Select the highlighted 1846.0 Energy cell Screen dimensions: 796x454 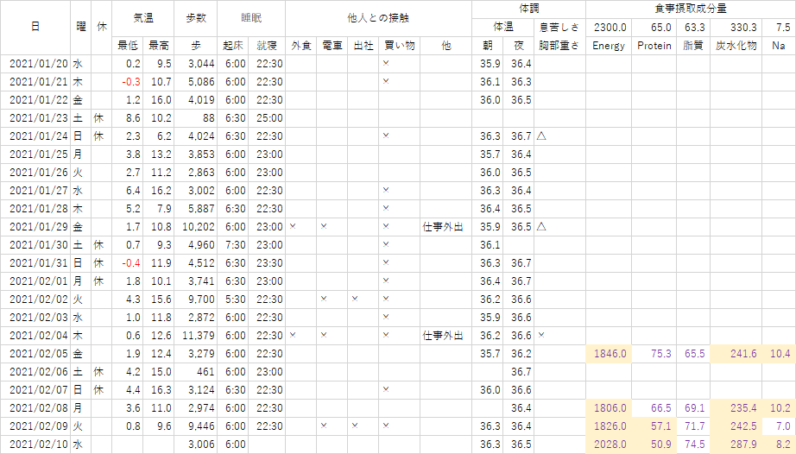click(x=609, y=353)
